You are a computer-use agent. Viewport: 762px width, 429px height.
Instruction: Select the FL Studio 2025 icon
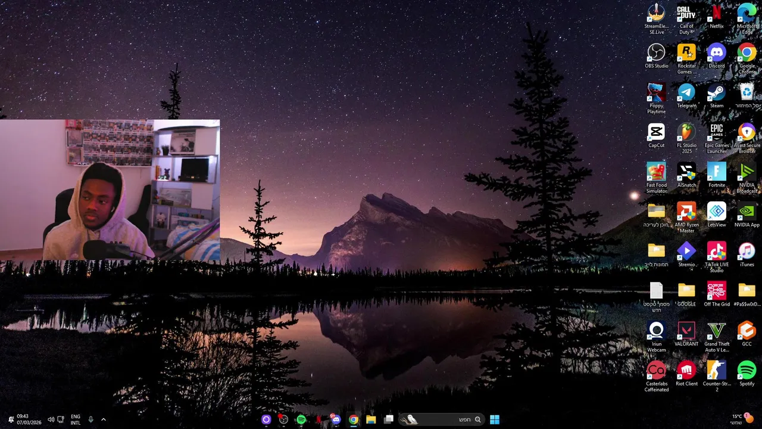[x=686, y=138]
